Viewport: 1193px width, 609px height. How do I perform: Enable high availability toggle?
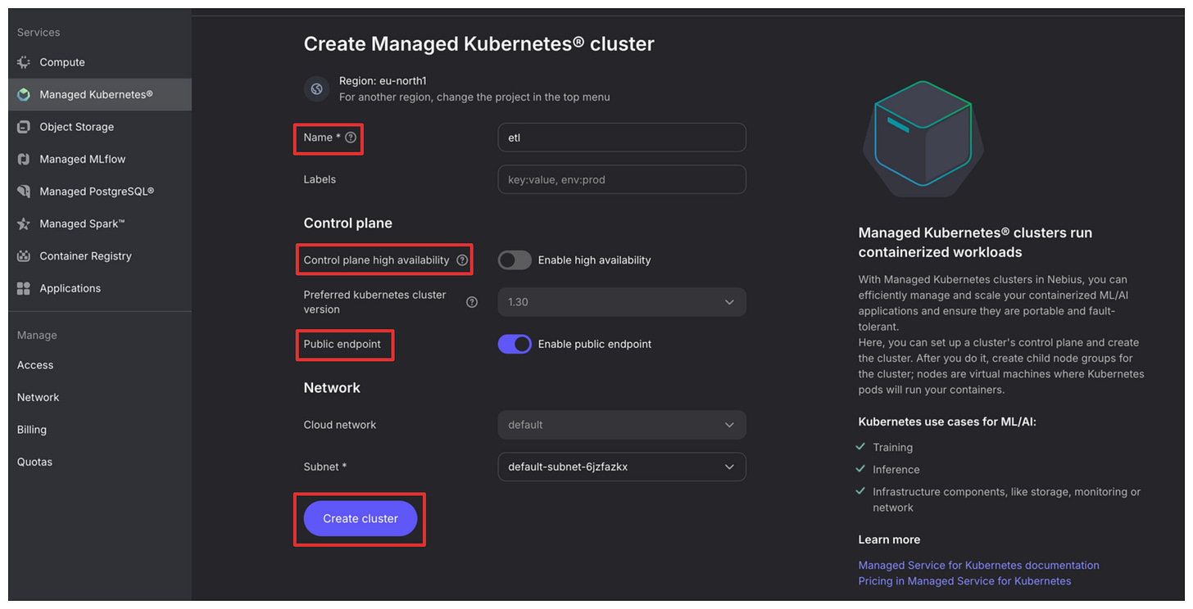[515, 260]
